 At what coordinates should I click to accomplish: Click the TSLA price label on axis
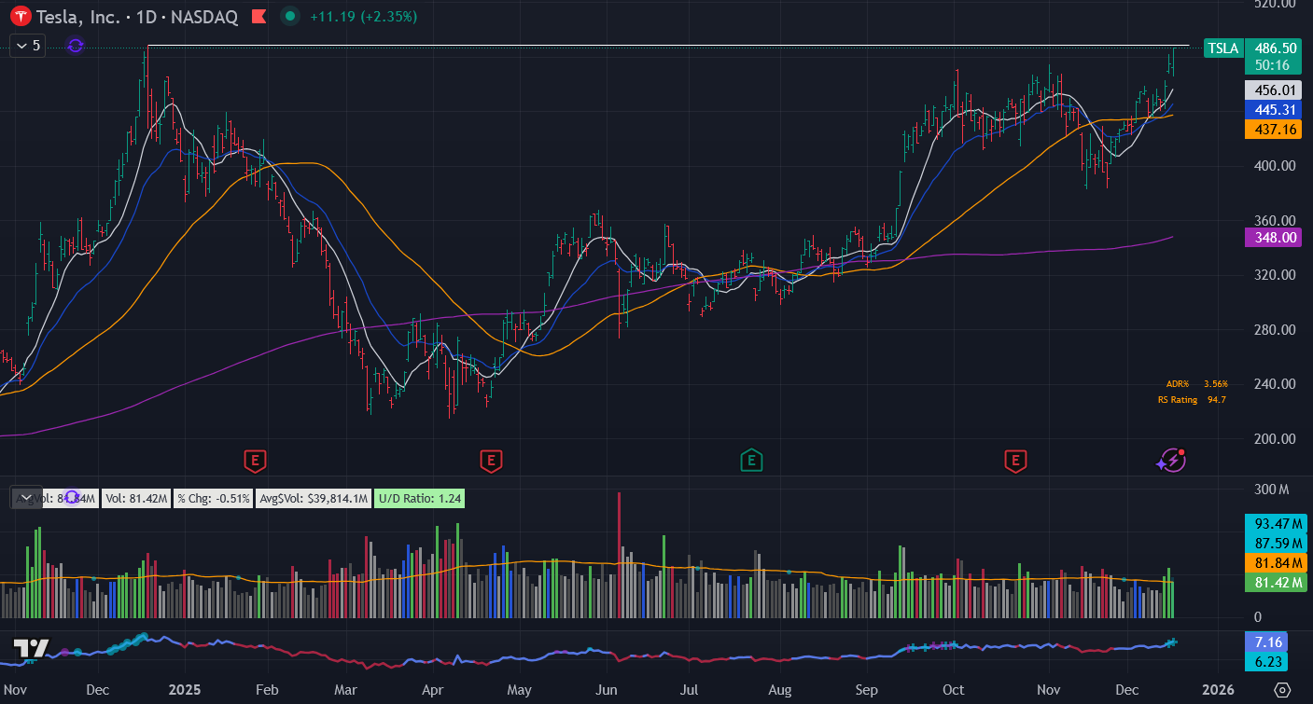pyautogui.click(x=1223, y=48)
